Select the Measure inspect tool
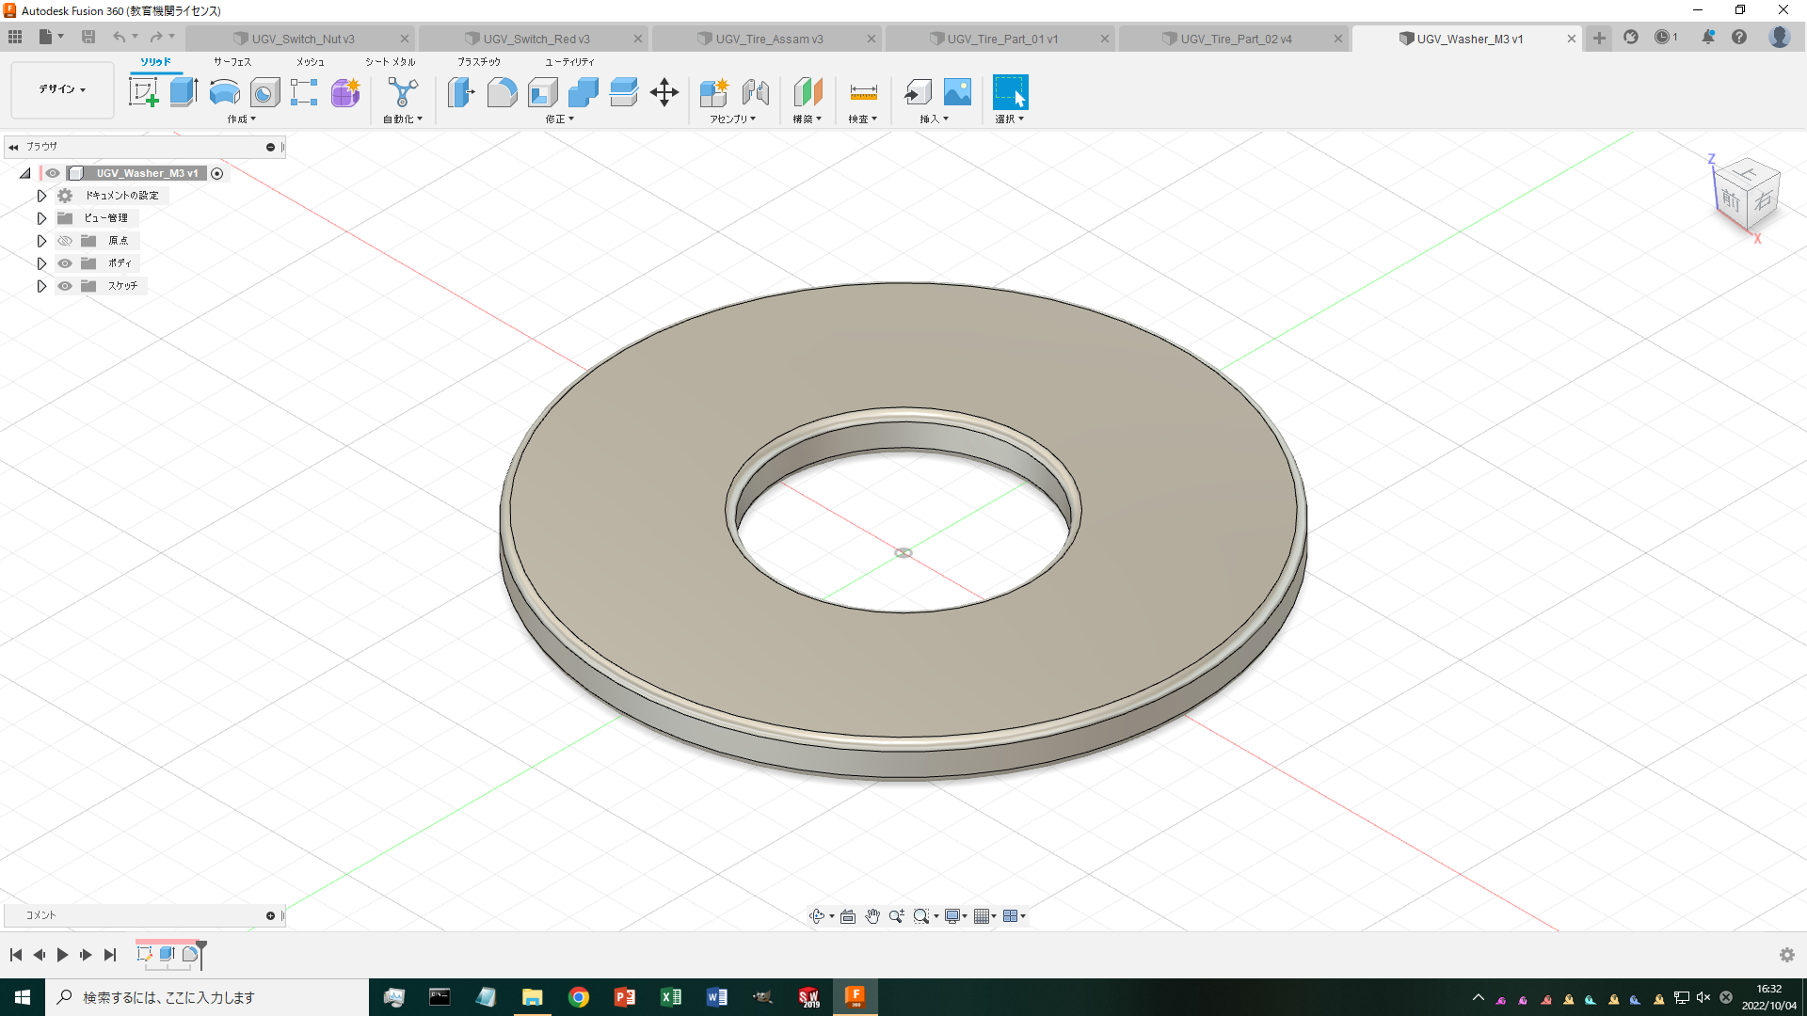 point(863,92)
